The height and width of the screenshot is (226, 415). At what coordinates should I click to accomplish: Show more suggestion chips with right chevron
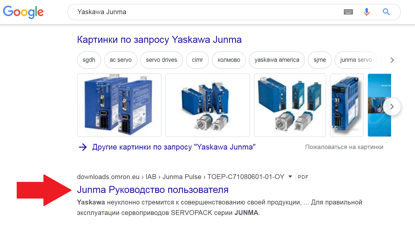(x=392, y=60)
